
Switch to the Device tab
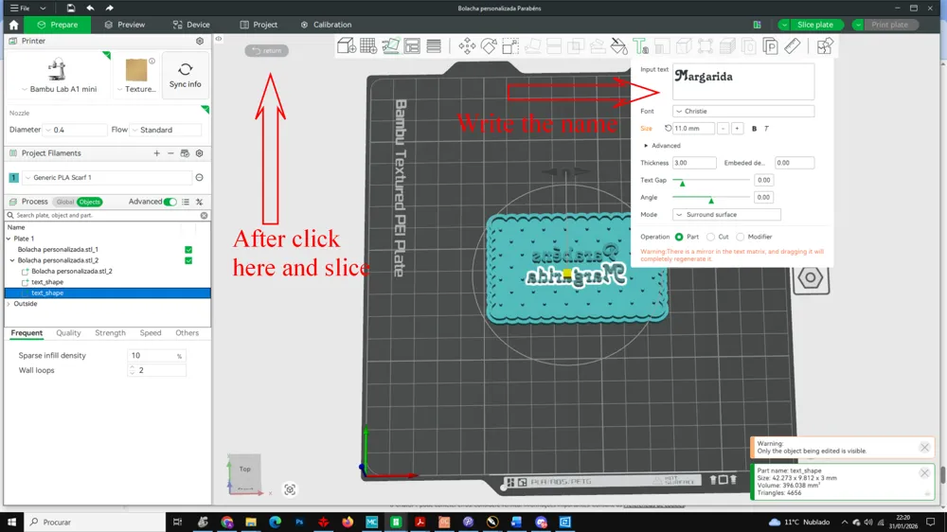(191, 25)
